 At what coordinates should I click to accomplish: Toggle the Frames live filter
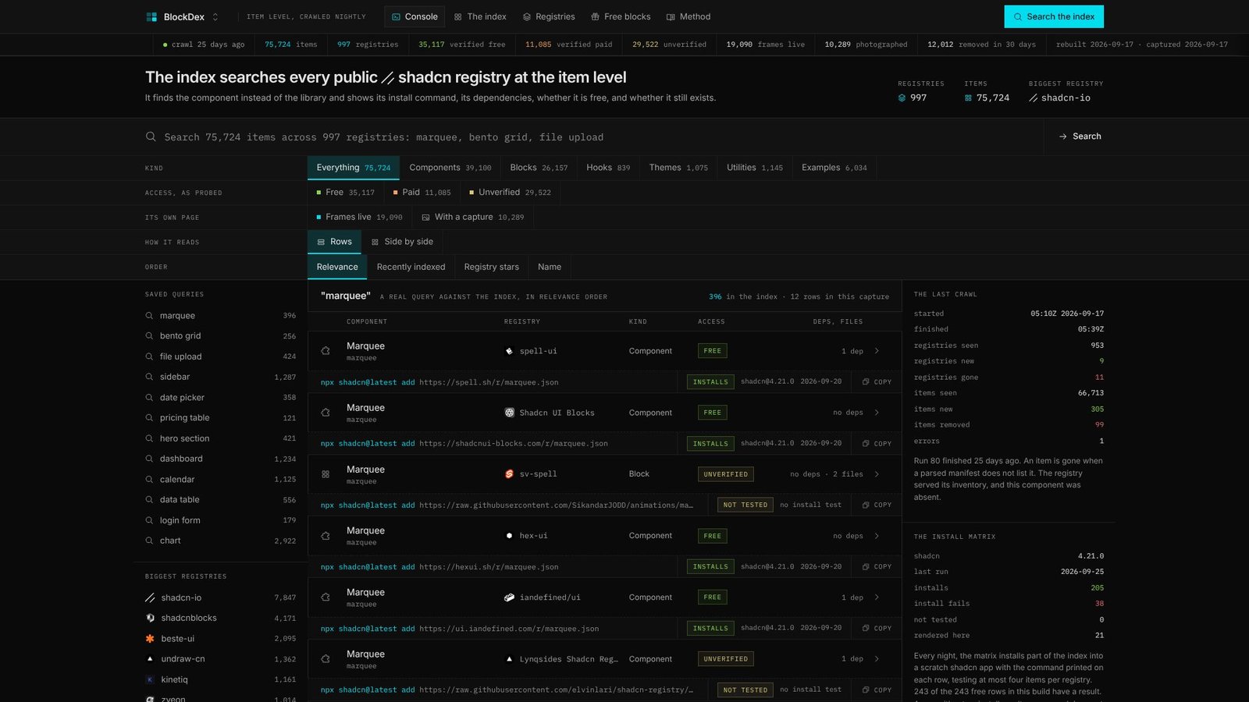(x=359, y=217)
